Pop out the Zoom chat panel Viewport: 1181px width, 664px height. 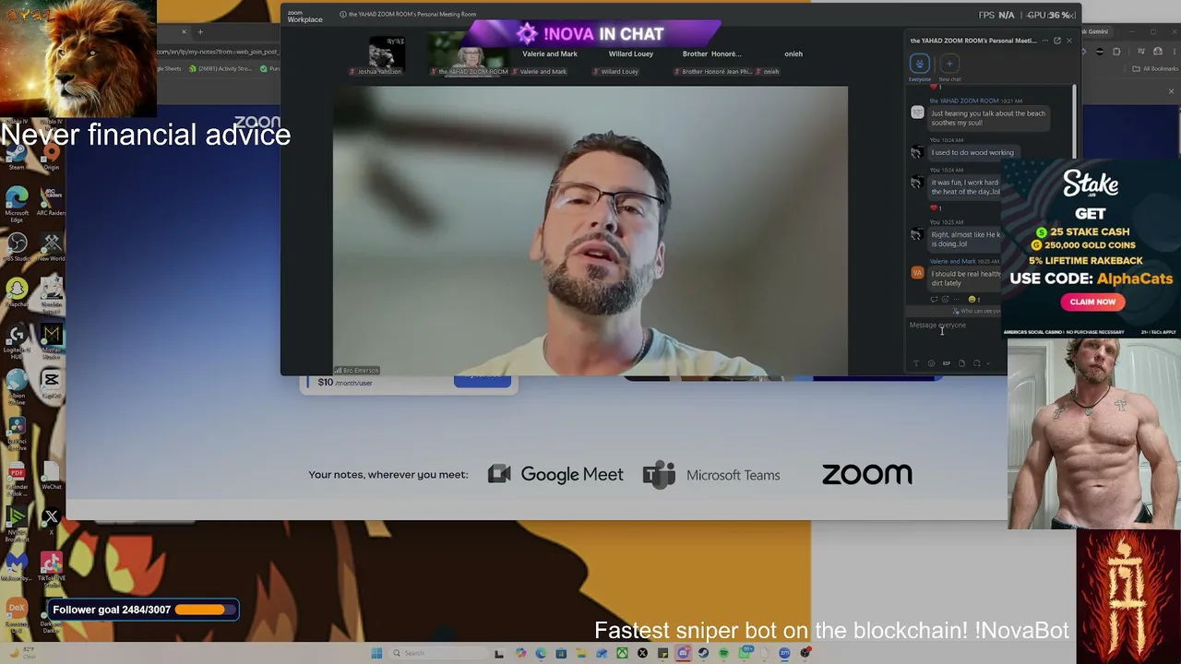pyautogui.click(x=1057, y=41)
